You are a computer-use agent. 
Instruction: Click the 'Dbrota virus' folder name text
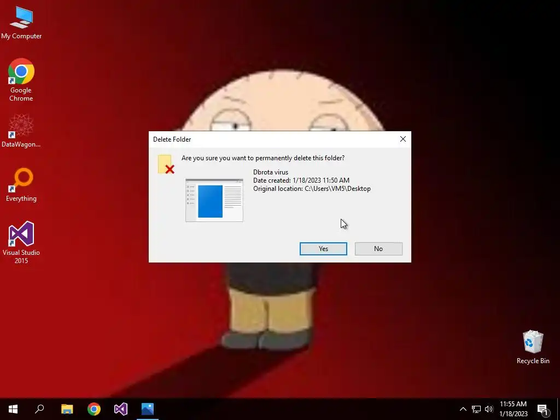pyautogui.click(x=271, y=172)
